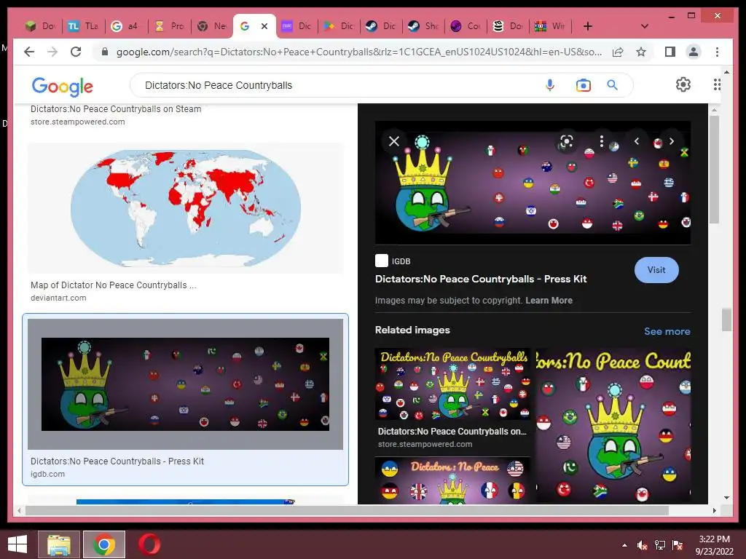
Task: Open the browser side panel
Action: pyautogui.click(x=670, y=52)
